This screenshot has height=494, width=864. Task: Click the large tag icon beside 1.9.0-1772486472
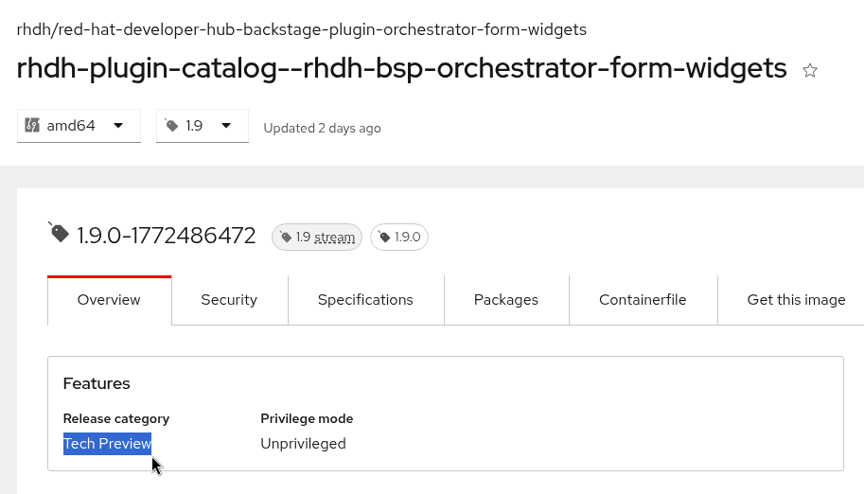59,233
